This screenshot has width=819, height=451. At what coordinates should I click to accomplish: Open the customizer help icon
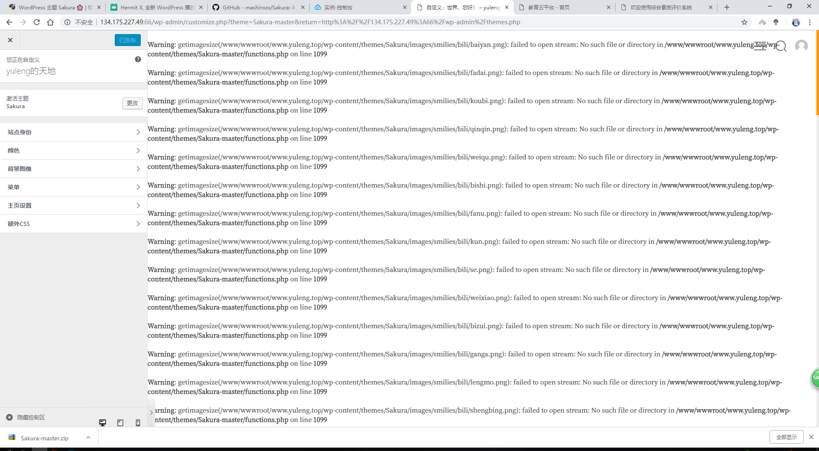click(x=138, y=59)
